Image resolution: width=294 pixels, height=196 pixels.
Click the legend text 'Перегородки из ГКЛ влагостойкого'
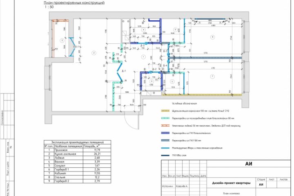pos(191,133)
